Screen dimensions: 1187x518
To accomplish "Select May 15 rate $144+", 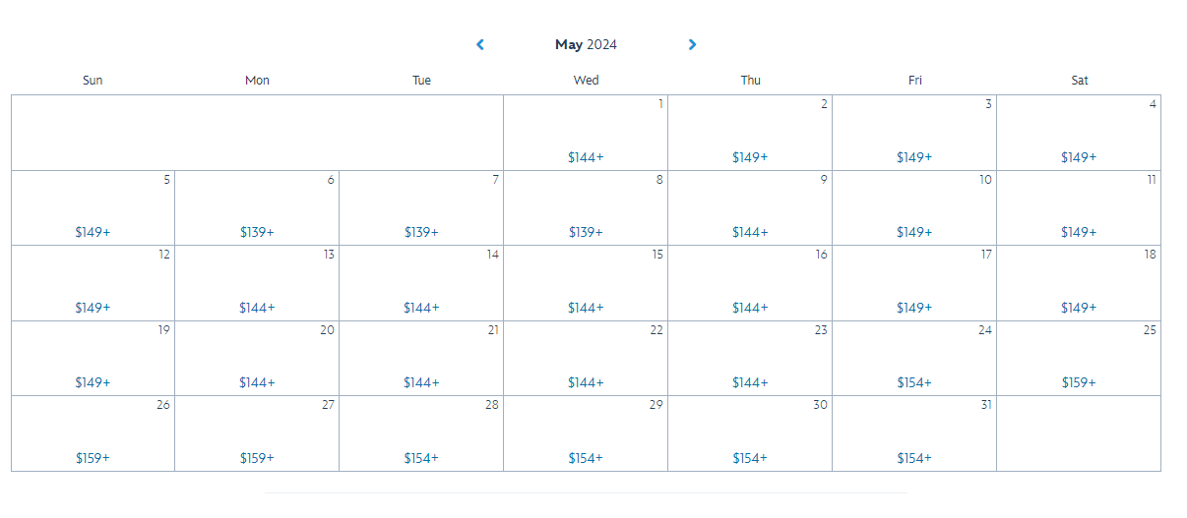I will [586, 308].
